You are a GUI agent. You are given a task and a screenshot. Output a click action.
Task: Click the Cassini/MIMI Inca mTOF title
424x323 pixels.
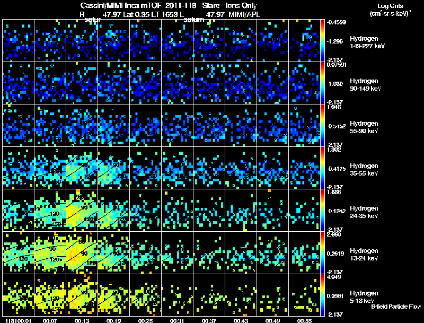[x=121, y=5]
